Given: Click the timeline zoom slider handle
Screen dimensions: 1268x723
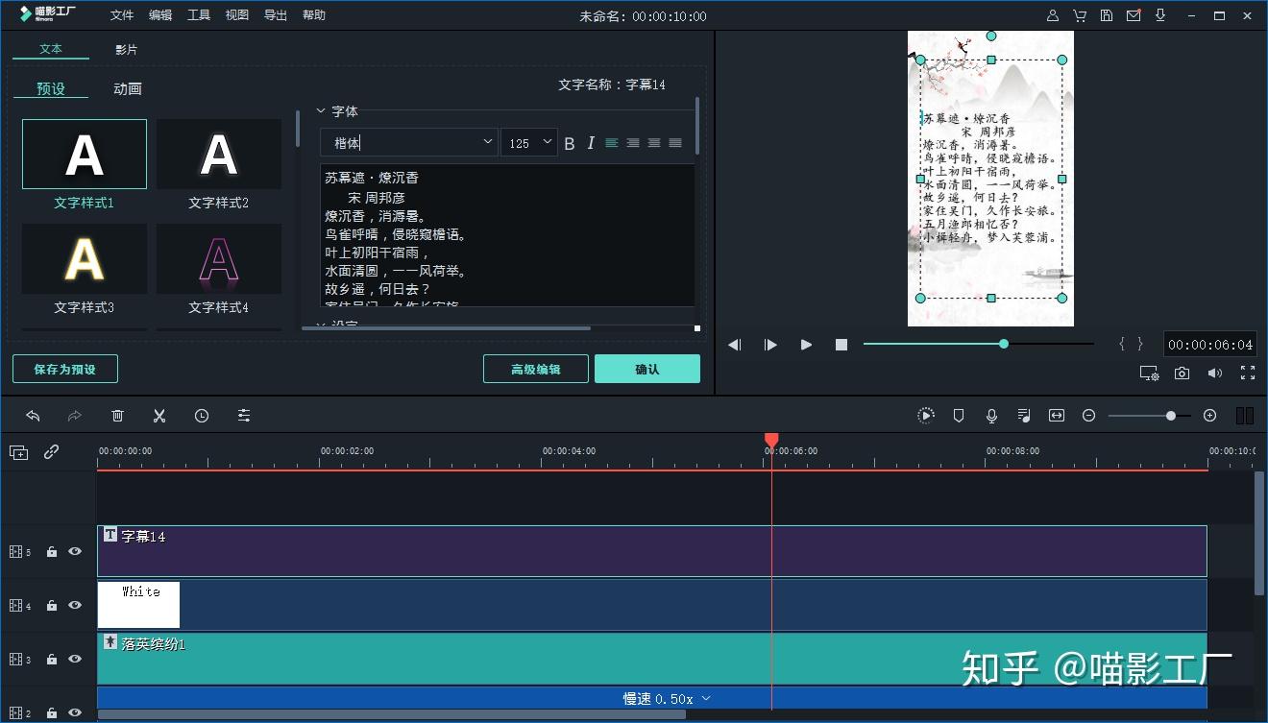Looking at the screenshot, I should click(x=1170, y=416).
